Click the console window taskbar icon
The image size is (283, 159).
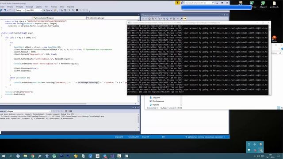click(126, 156)
